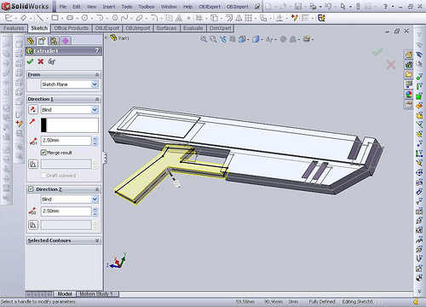
Task: Click the Direction 2 depth stepper arrows
Action: tap(95, 211)
